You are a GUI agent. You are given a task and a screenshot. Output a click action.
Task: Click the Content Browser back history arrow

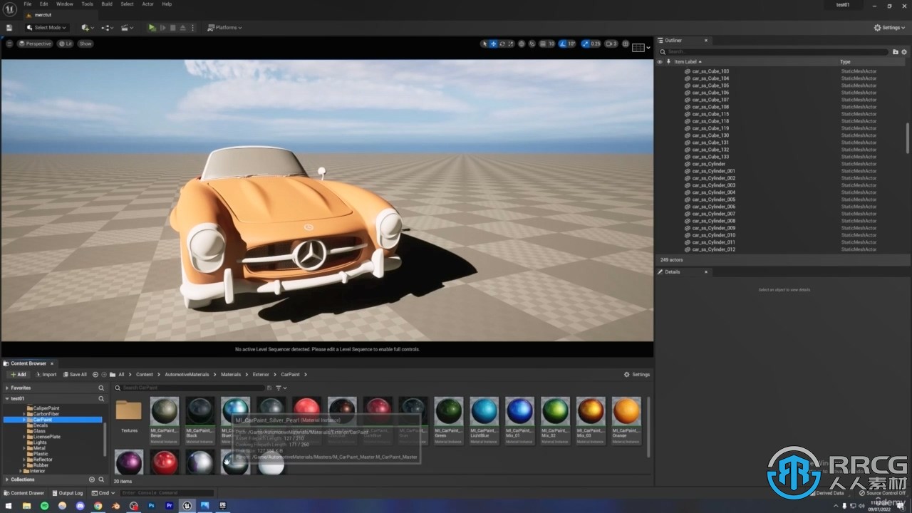[95, 374]
